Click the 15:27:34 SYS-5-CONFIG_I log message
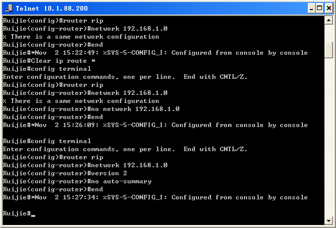The image size is (336, 228). pyautogui.click(x=155, y=197)
